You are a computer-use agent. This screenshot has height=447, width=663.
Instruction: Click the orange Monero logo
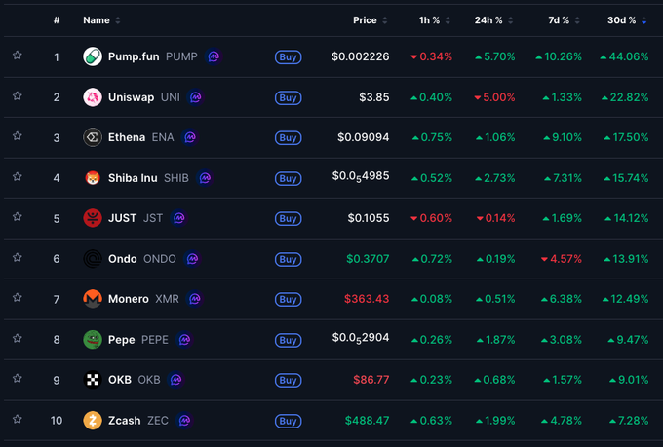(93, 299)
